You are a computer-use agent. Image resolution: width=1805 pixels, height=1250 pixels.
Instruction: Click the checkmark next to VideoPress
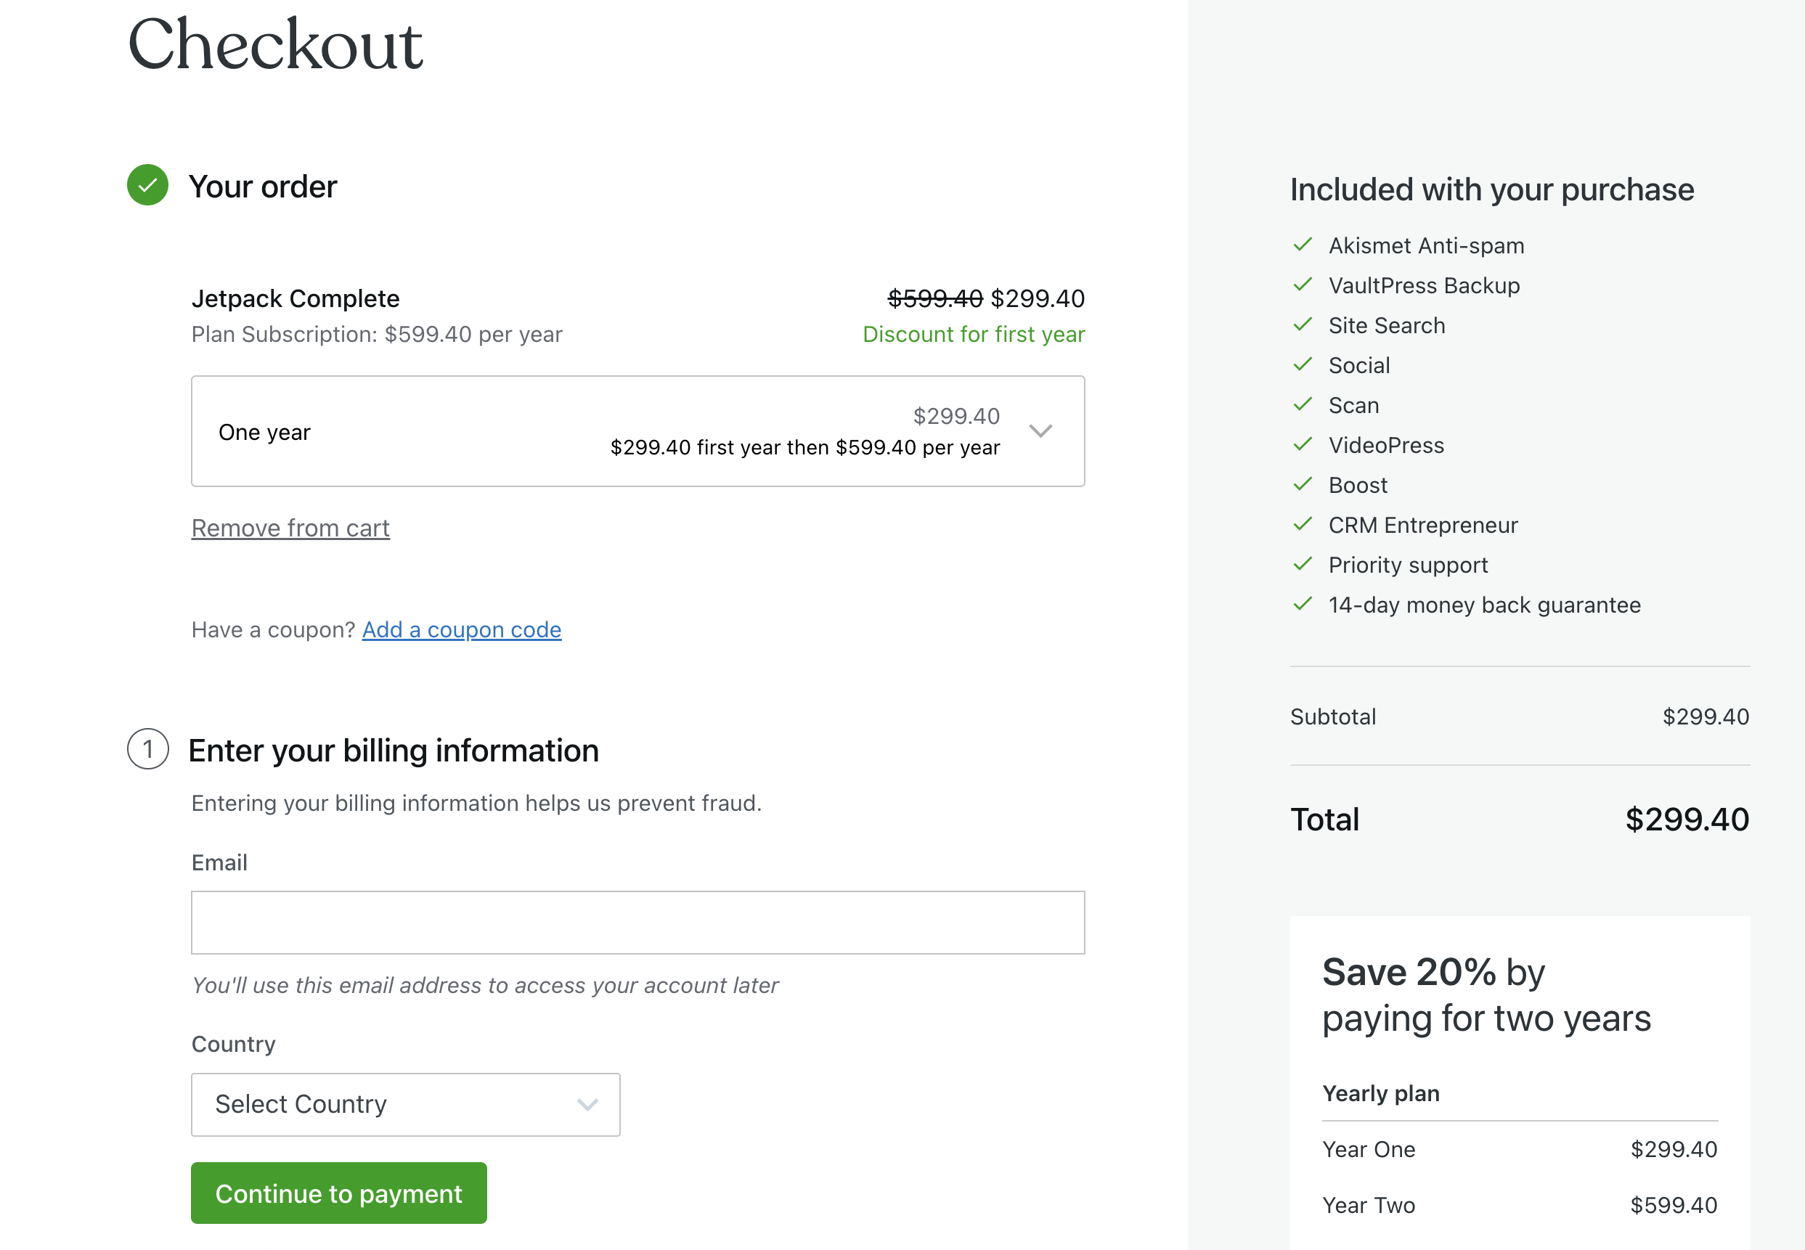(1303, 444)
